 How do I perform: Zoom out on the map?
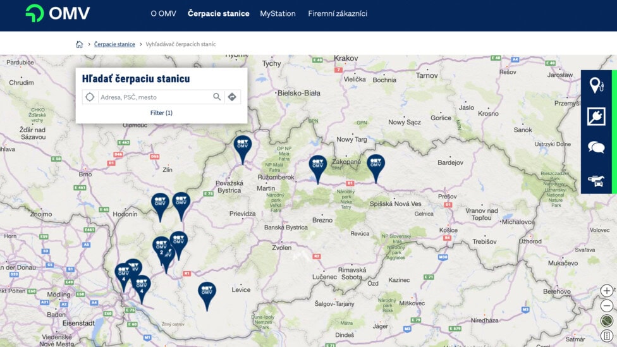[x=607, y=306]
